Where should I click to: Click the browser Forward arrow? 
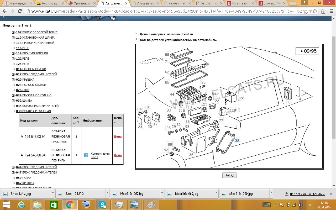point(12,11)
